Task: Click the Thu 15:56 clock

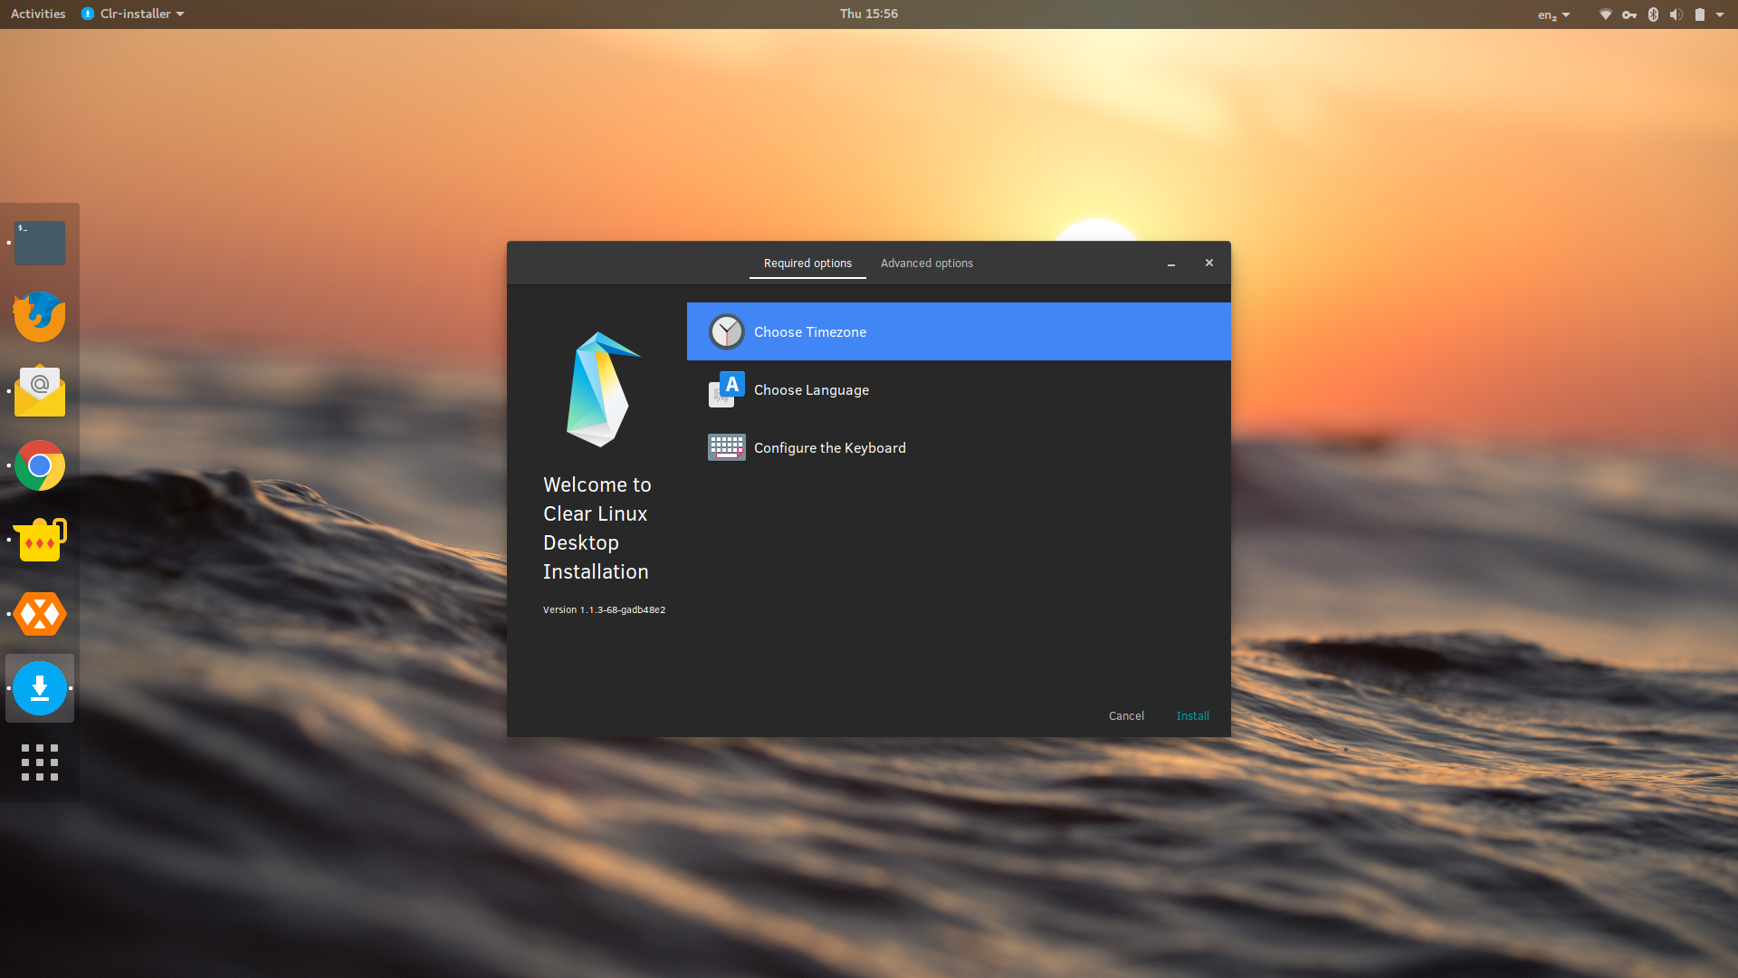Action: pyautogui.click(x=869, y=14)
